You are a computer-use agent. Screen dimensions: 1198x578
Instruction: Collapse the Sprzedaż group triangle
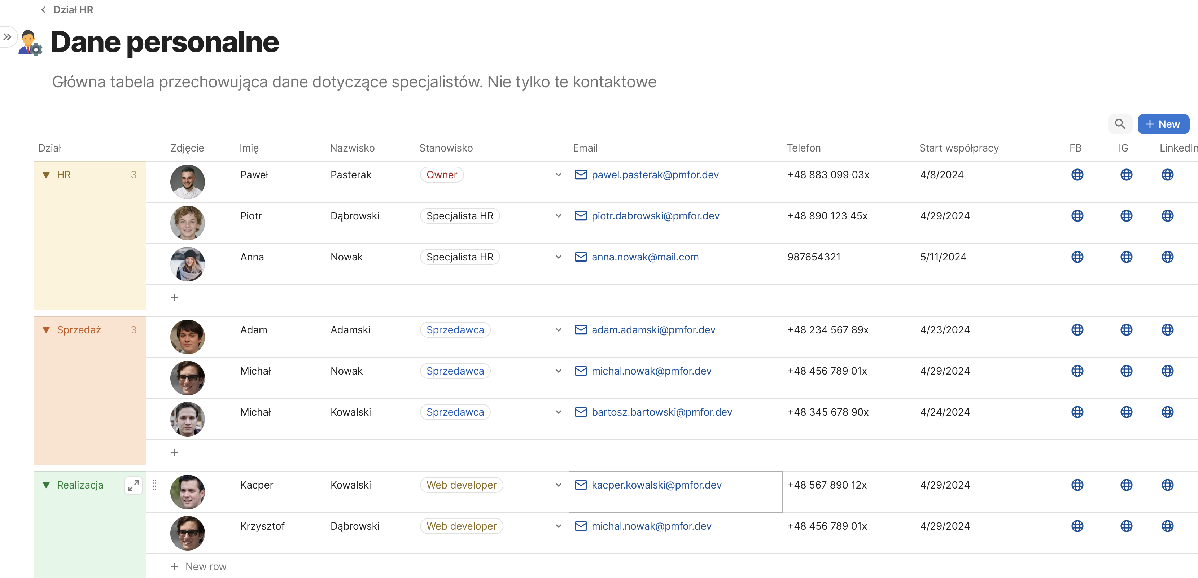pos(46,330)
